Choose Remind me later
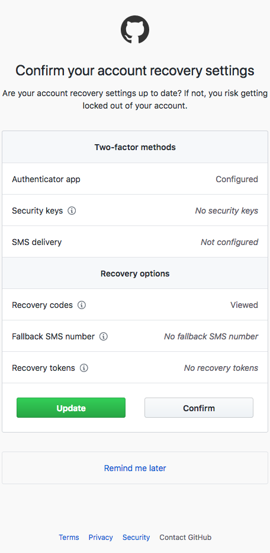270x553 pixels. click(x=135, y=468)
